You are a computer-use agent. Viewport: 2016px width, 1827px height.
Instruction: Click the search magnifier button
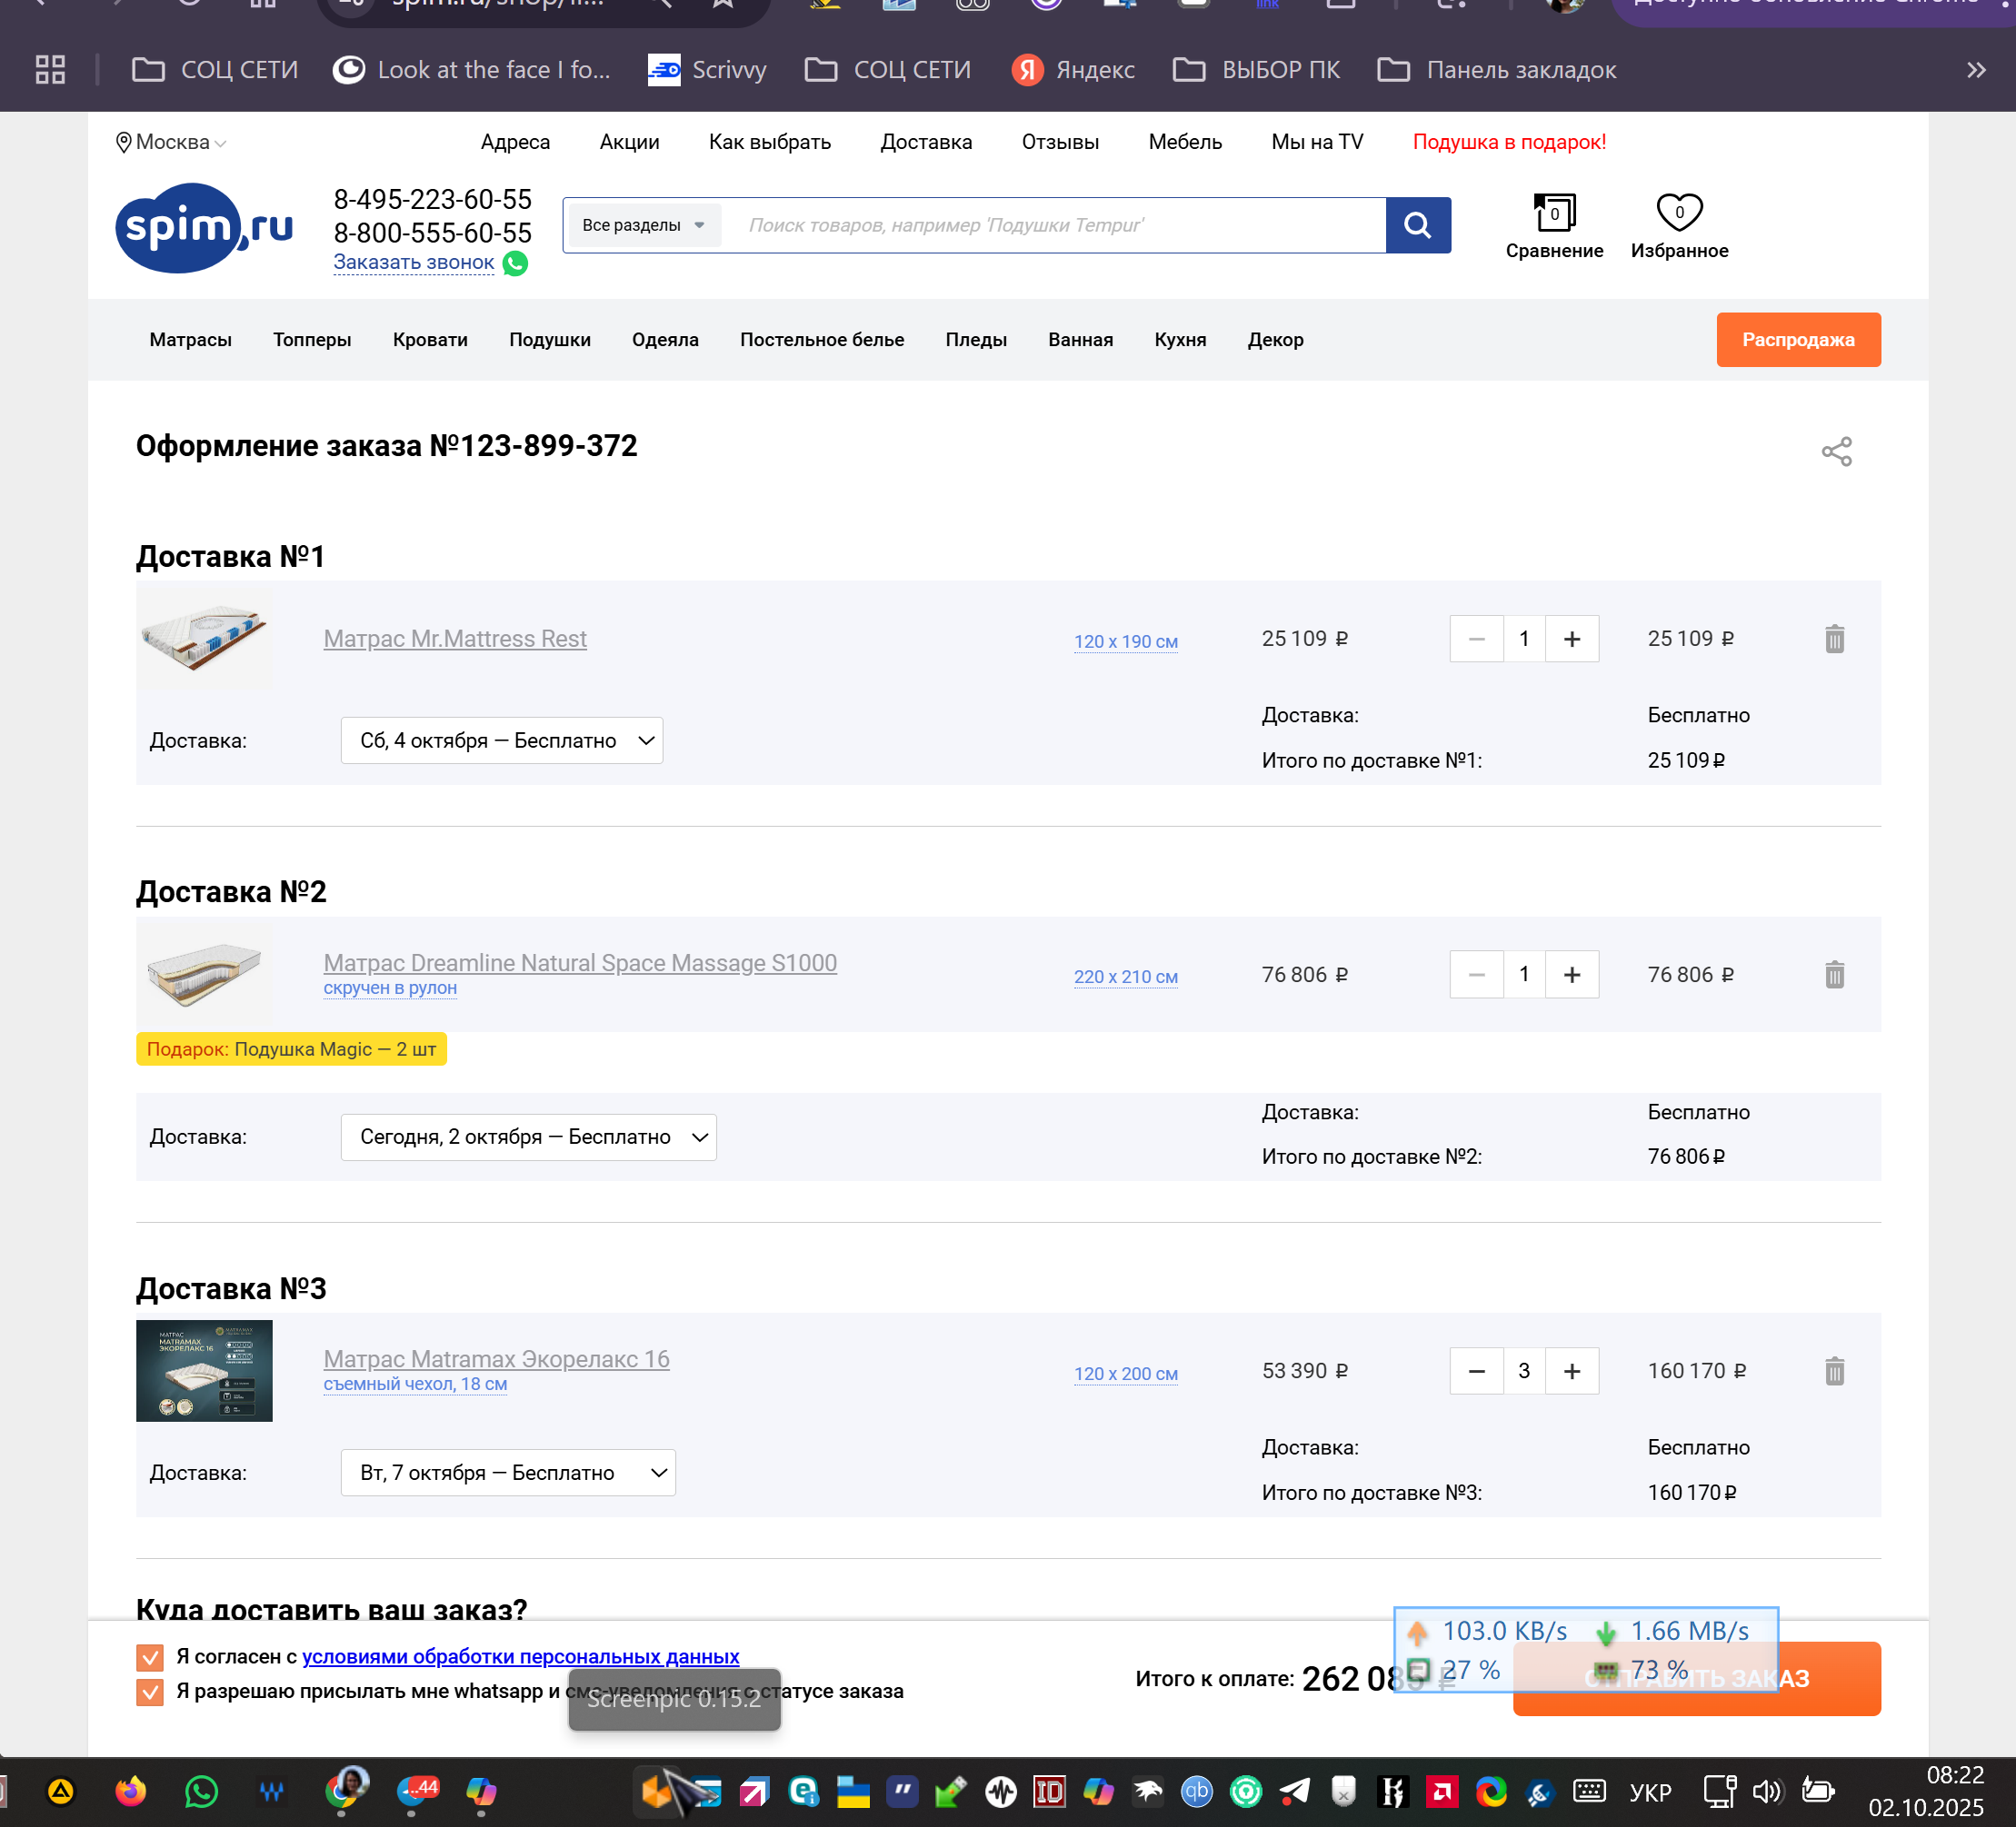(1417, 225)
